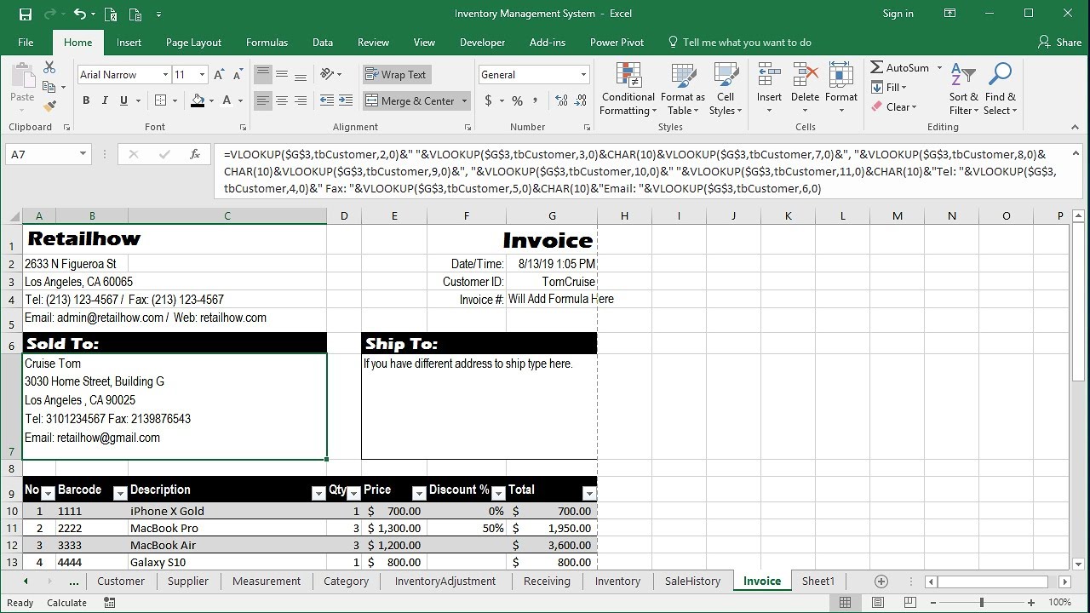Add a new sheet with the plus button
The image size is (1090, 613).
(881, 581)
